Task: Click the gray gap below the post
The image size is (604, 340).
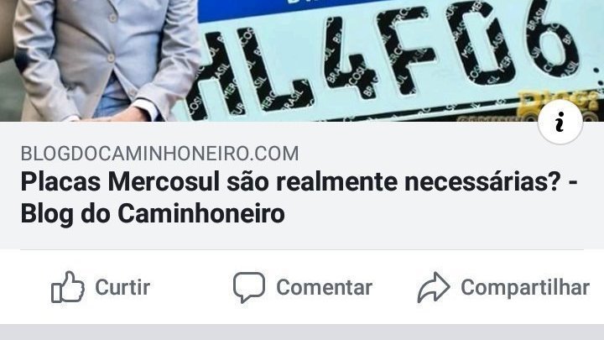Action: coord(302,332)
